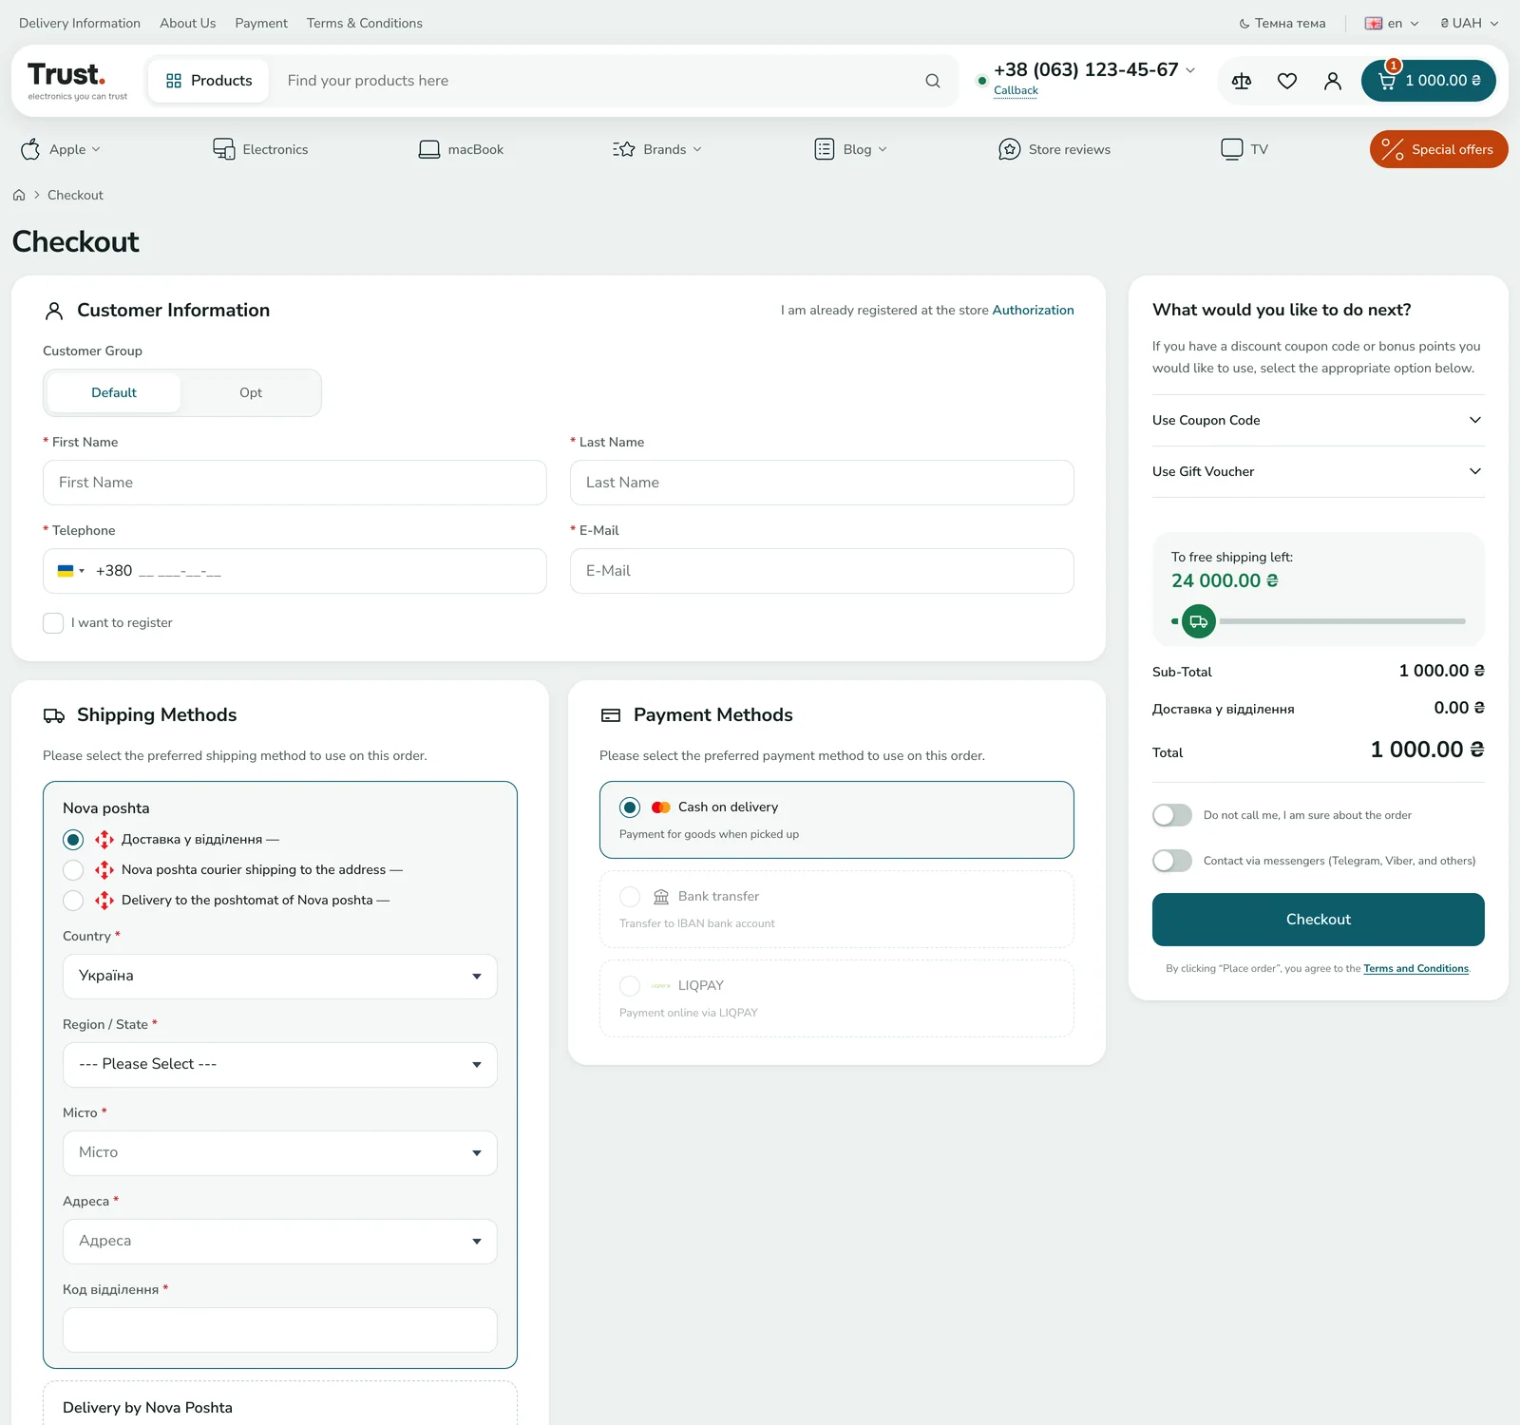Open Ukraine flag phone country selector
This screenshot has height=1425, width=1520.
coord(70,571)
